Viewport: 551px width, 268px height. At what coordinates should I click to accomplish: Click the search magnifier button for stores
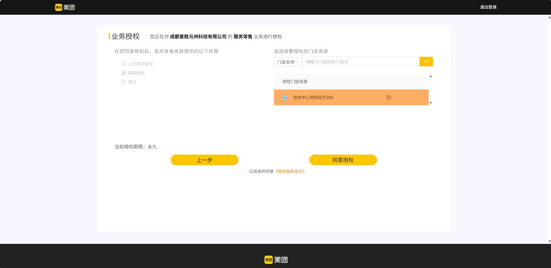(x=426, y=62)
